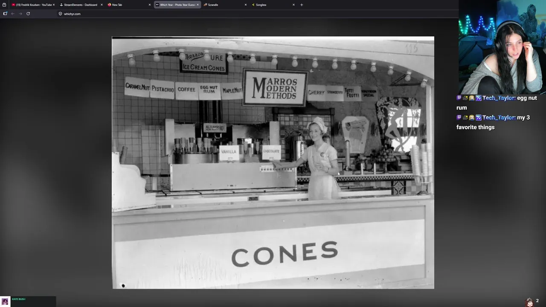Close the Fredrik Knudsen YouTube tab
The height and width of the screenshot is (307, 546).
pyautogui.click(x=54, y=5)
